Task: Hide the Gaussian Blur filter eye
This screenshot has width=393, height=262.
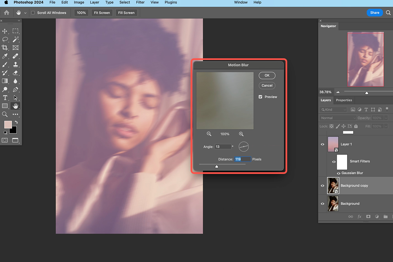Action: [x=339, y=173]
